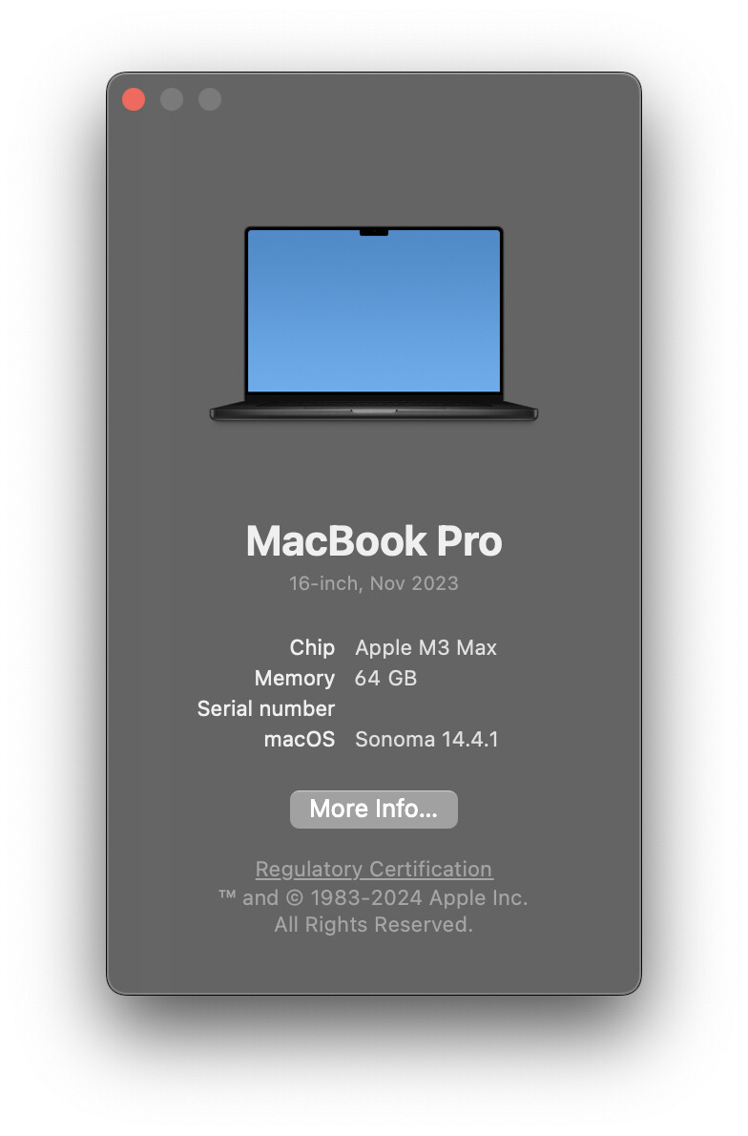This screenshot has height=1136, width=748.
Task: Click the dimmed minimize window button
Action: click(172, 99)
